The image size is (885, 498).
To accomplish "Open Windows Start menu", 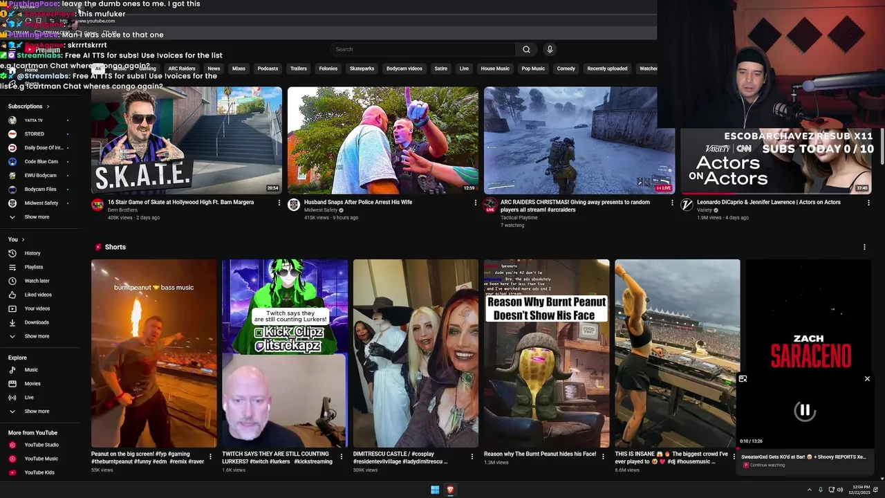I will pos(435,490).
